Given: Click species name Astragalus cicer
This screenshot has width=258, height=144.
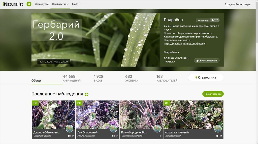Looking at the screenshot, I should pos(173,136).
